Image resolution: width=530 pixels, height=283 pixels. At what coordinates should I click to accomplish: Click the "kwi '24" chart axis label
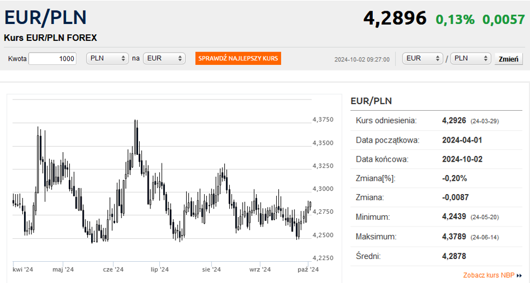[x=23, y=270]
